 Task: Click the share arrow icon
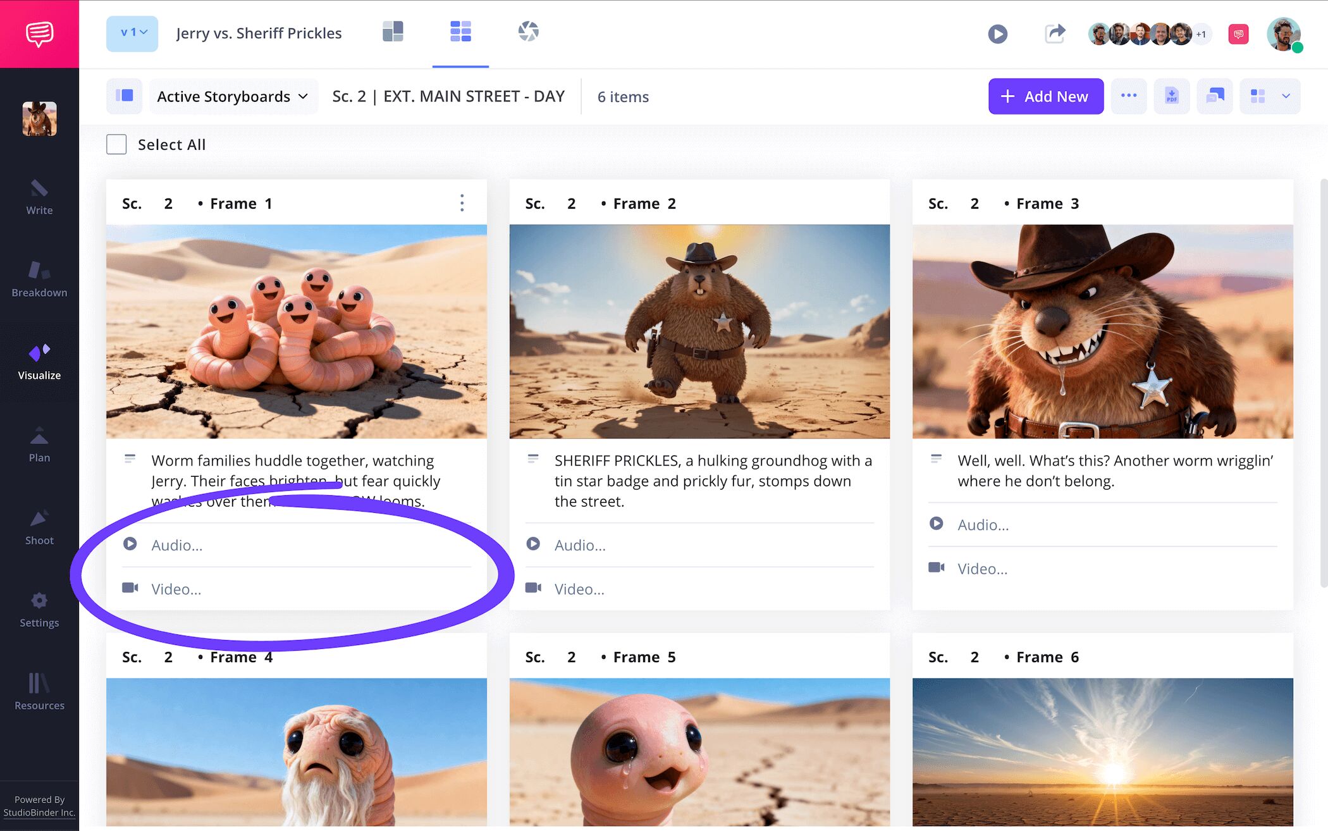1055,33
